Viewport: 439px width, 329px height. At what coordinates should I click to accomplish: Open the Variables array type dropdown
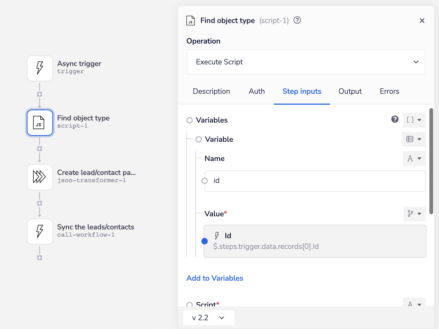click(414, 120)
